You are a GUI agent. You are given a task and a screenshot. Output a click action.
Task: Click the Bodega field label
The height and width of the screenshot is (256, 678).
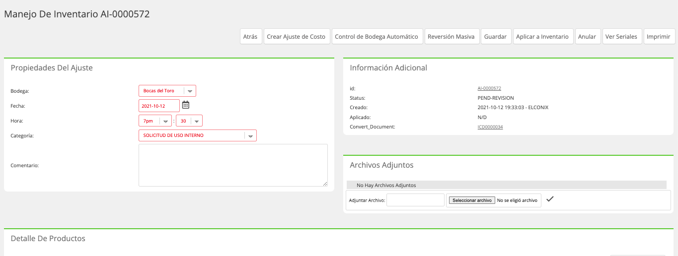coord(20,91)
